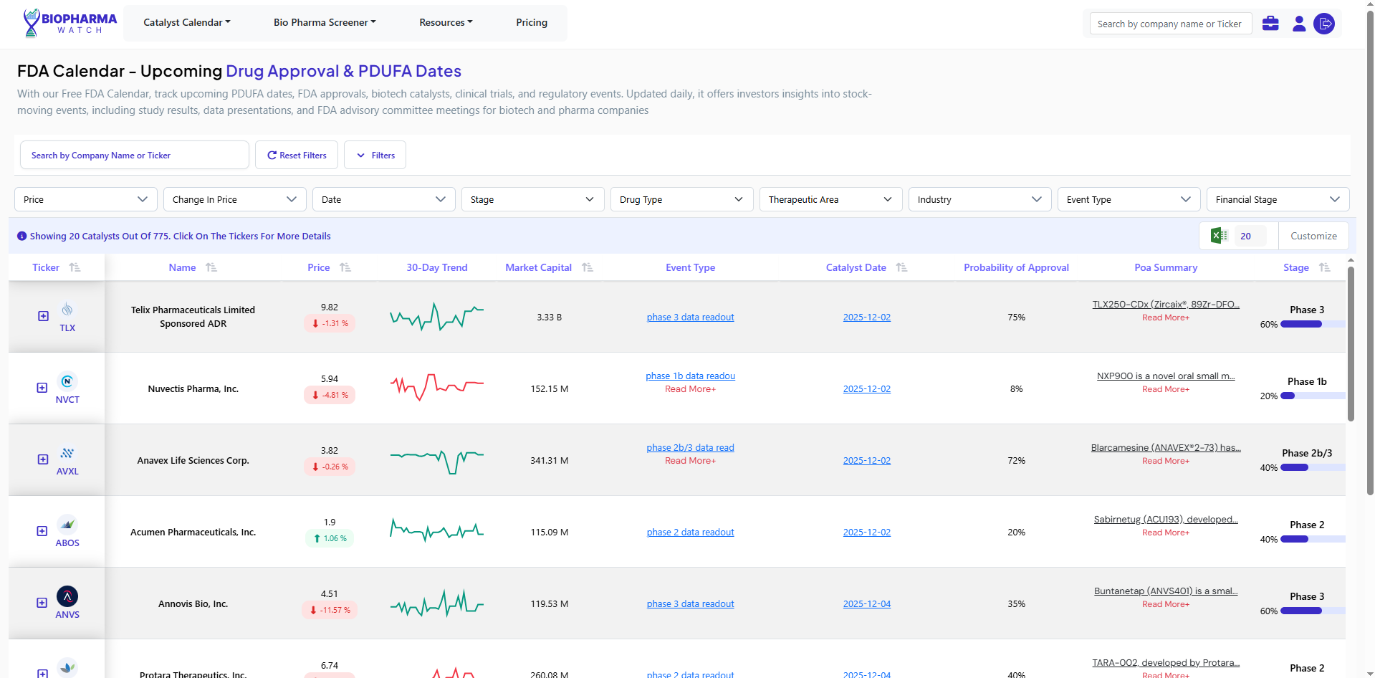Open the BioPharma Watch home logo
Viewport: 1375px width, 678px height.
70,23
